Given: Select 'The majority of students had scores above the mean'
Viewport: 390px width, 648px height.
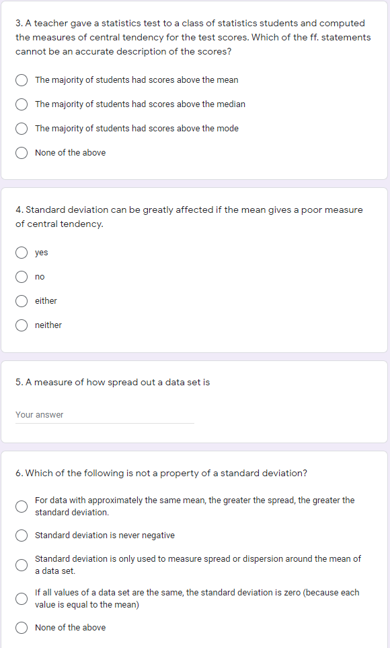Looking at the screenshot, I should point(21,79).
